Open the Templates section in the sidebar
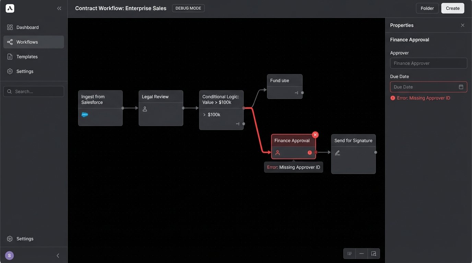Screen dimensions: 472x263 point(27,57)
